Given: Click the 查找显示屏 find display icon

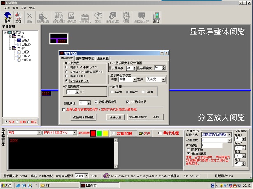Looking at the screenshot, I should click(141, 17).
